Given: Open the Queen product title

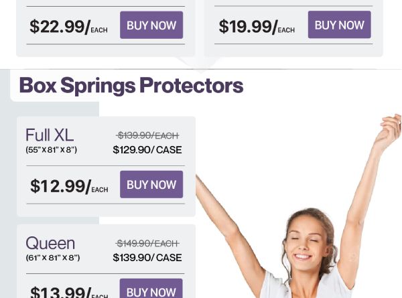Looking at the screenshot, I should 50,243.
